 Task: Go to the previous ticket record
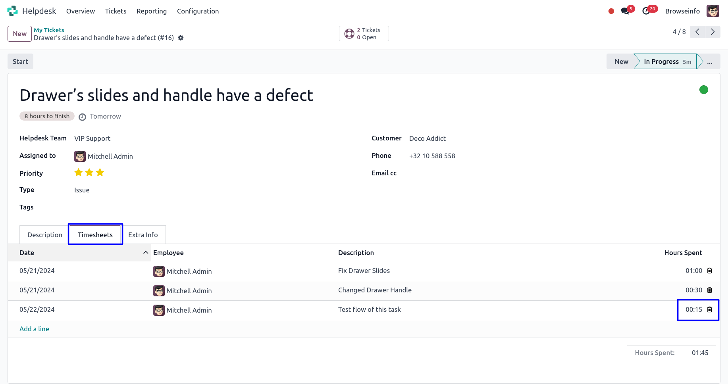697,32
